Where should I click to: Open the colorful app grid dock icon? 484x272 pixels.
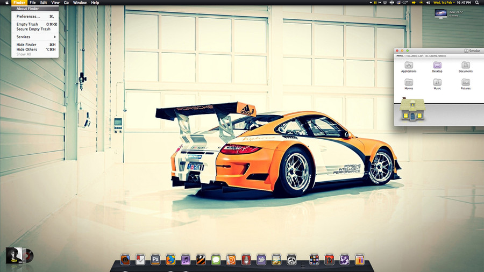[x=314, y=260]
